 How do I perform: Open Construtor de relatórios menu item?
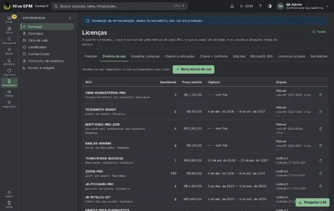(x=47, y=61)
